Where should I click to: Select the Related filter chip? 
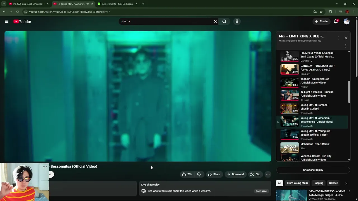click(333, 183)
